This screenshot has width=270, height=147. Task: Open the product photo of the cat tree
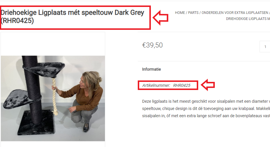tap(53, 98)
